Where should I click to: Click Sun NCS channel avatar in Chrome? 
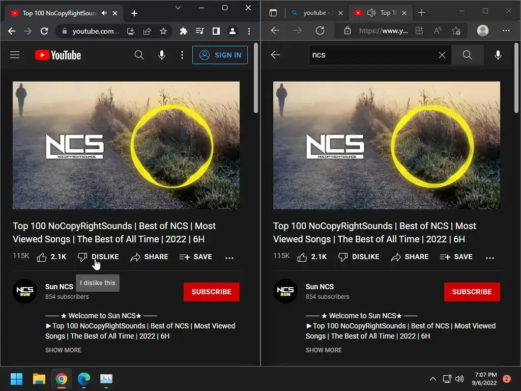coord(25,291)
